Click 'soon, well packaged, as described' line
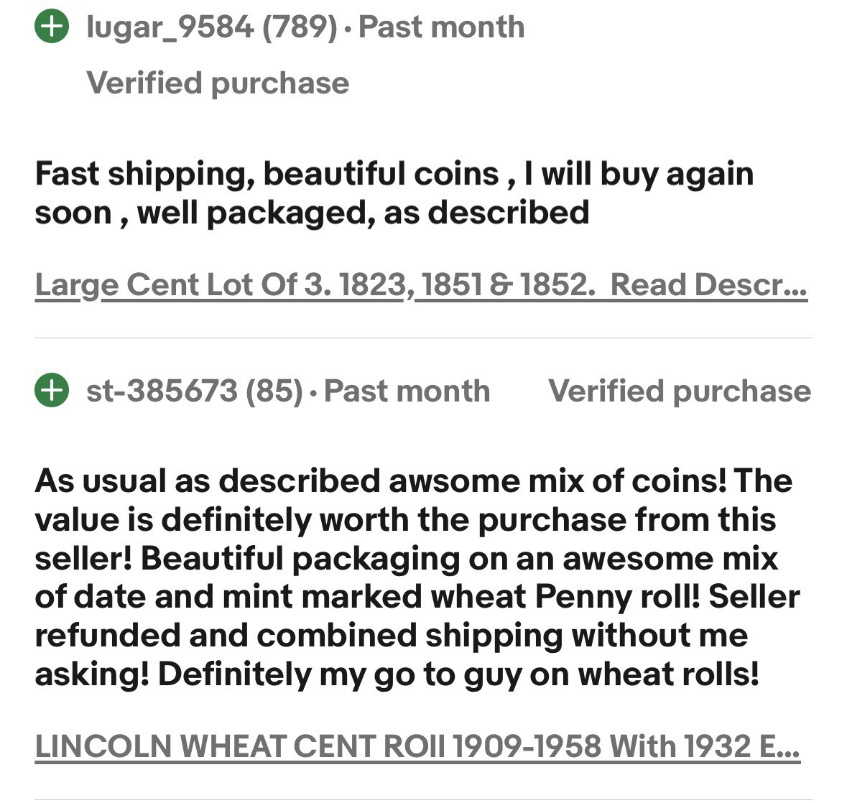 (x=312, y=213)
